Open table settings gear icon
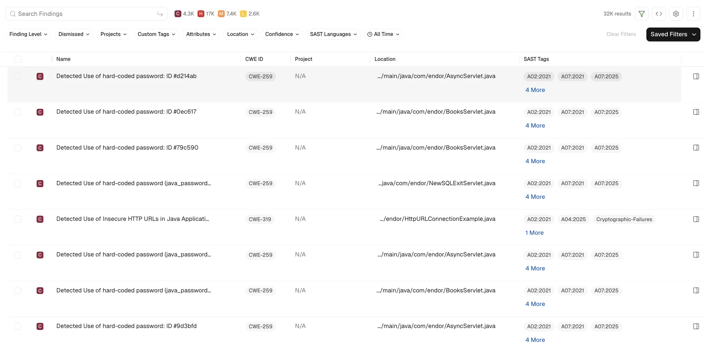704x351 pixels. [676, 14]
